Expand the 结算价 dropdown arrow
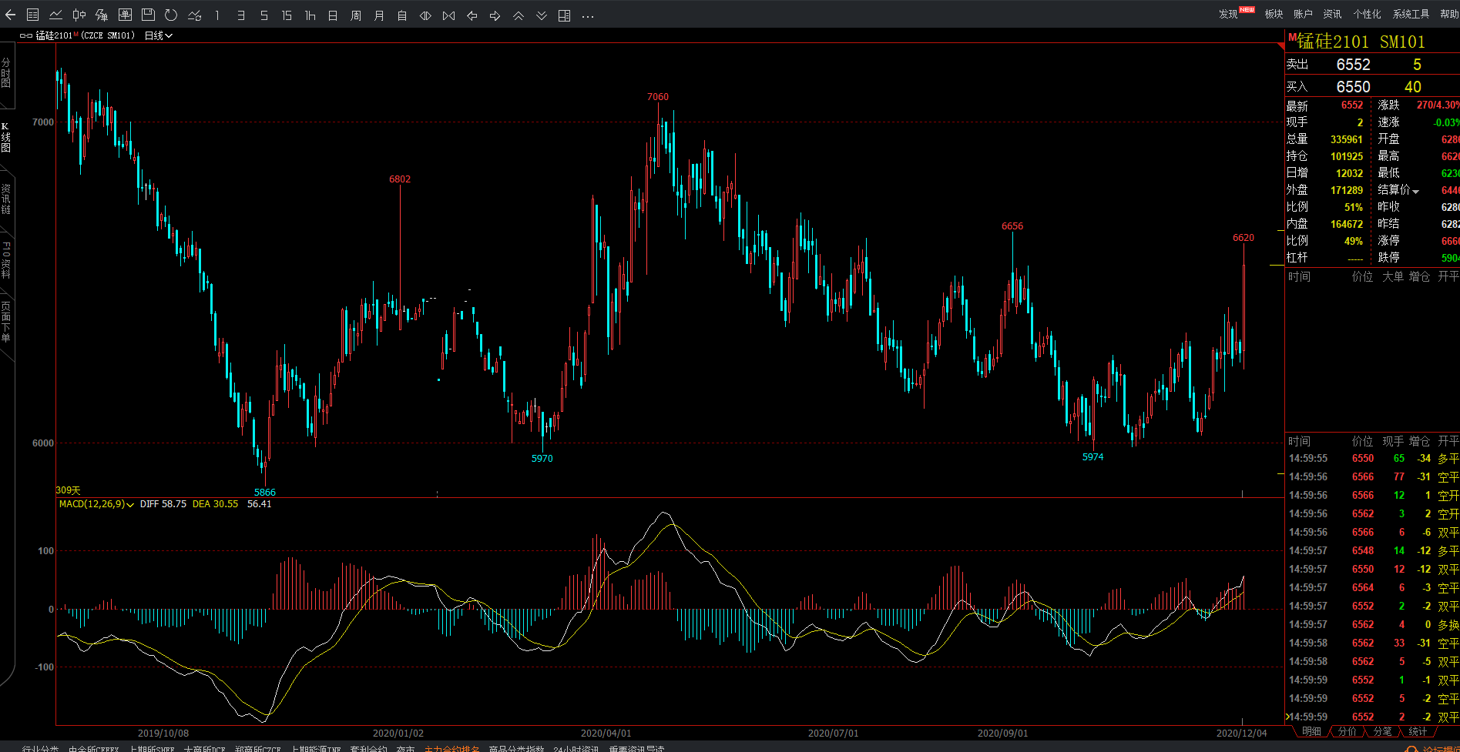The image size is (1460, 752). (x=1416, y=191)
